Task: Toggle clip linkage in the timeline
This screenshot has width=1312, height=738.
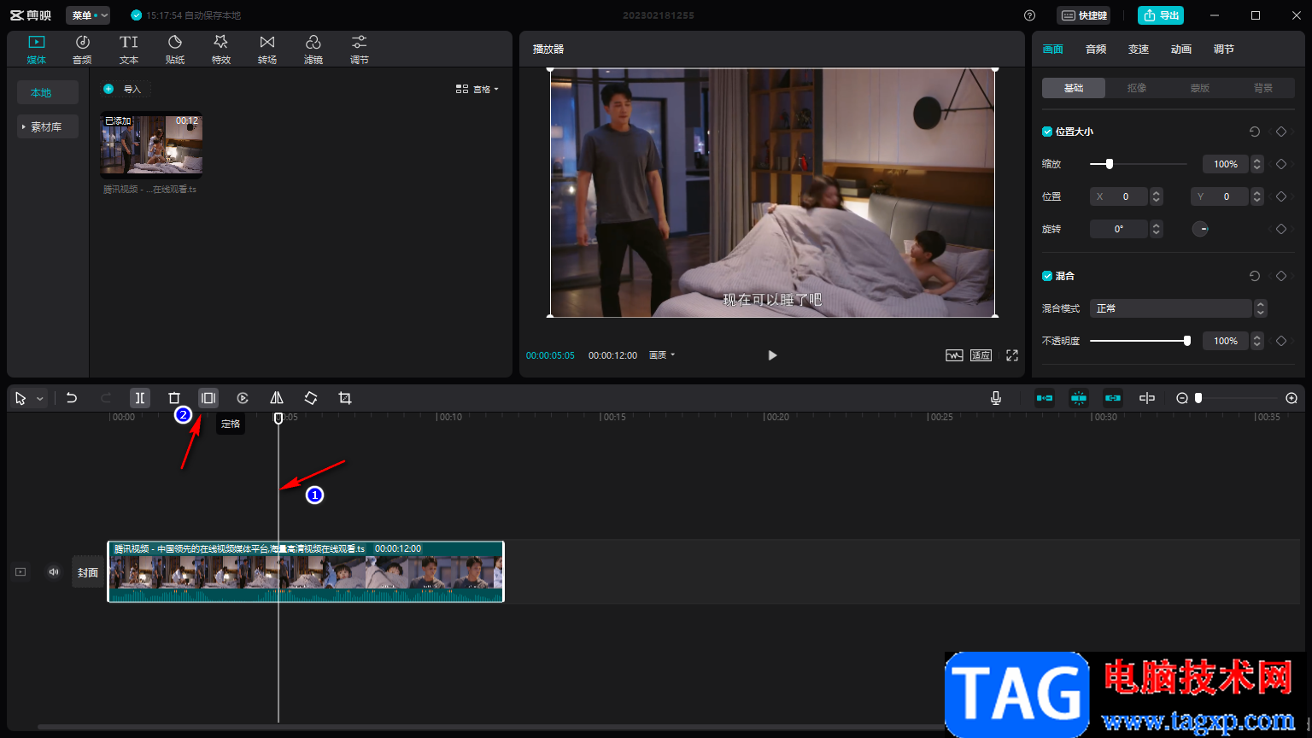Action: coord(1113,398)
